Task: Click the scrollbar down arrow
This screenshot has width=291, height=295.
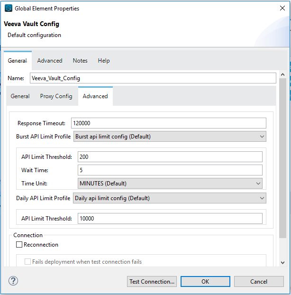Action: [282, 263]
